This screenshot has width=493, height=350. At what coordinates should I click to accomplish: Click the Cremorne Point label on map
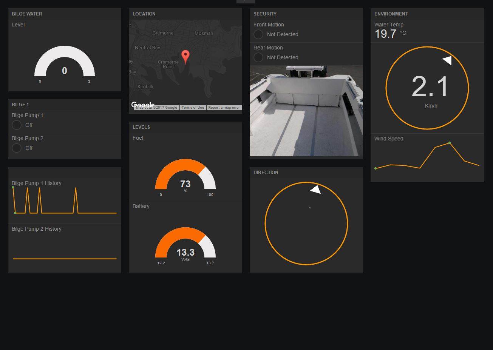pyautogui.click(x=168, y=64)
